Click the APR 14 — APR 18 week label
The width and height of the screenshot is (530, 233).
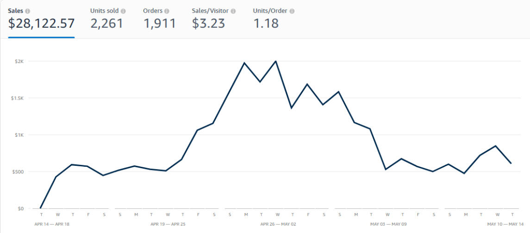pyautogui.click(x=52, y=224)
